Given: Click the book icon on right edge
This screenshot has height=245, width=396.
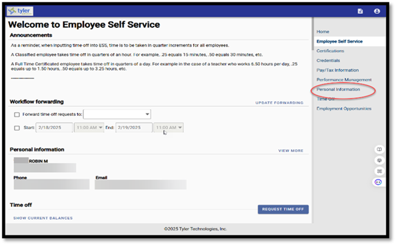Looking at the screenshot, I should [x=379, y=149].
